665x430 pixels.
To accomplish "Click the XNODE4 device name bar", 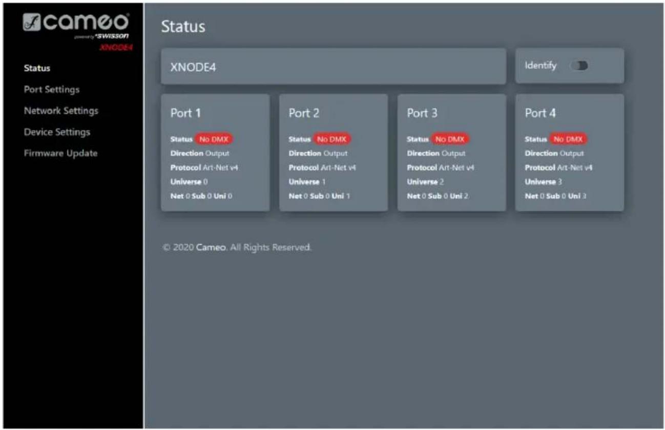I will [x=334, y=67].
